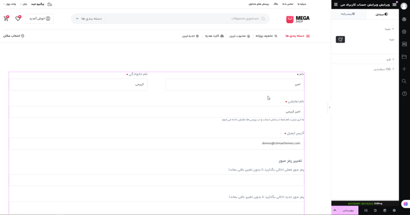Open the navigator layers icon
Image resolution: width=410 pixels, height=215 pixels.
pos(385,210)
